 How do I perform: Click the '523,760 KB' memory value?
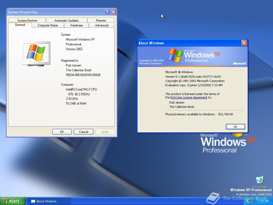coord(226,114)
